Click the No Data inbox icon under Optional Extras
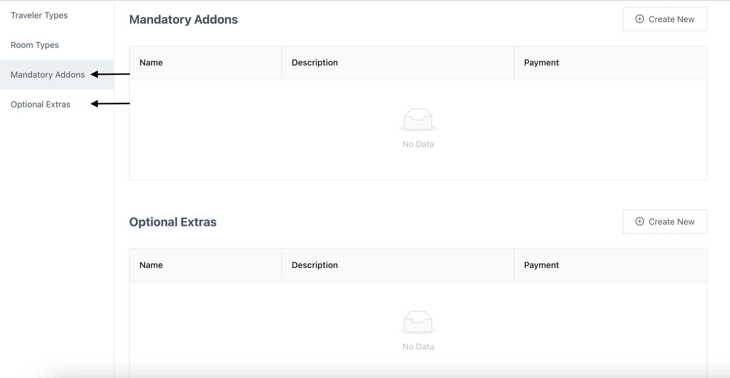730x378 pixels. pyautogui.click(x=418, y=322)
